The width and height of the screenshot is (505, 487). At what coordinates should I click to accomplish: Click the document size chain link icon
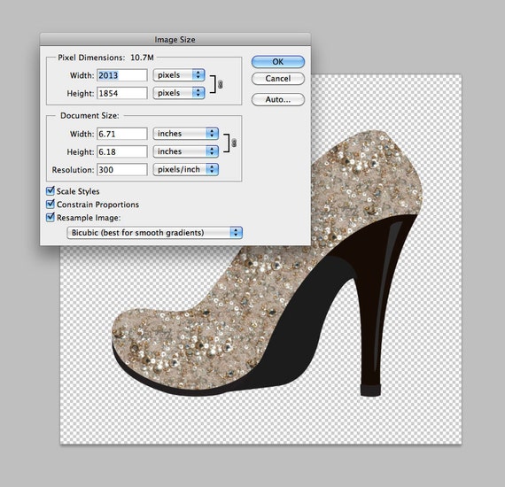(234, 143)
